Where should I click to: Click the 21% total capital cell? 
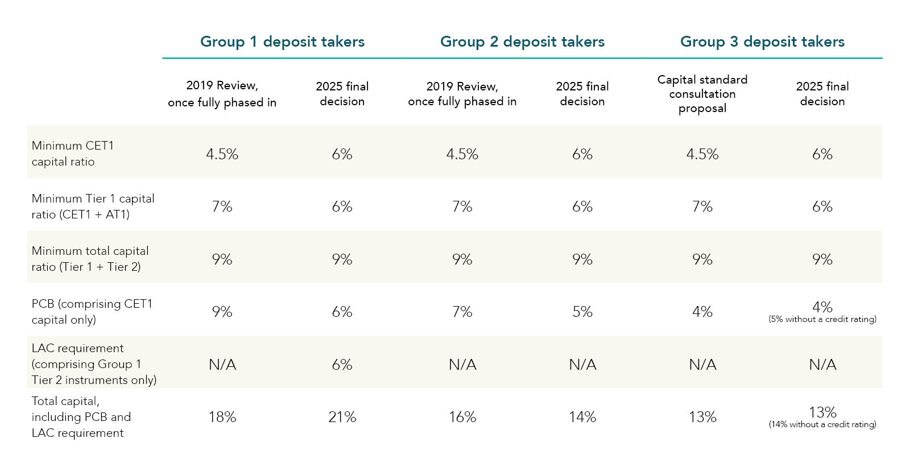(x=342, y=417)
